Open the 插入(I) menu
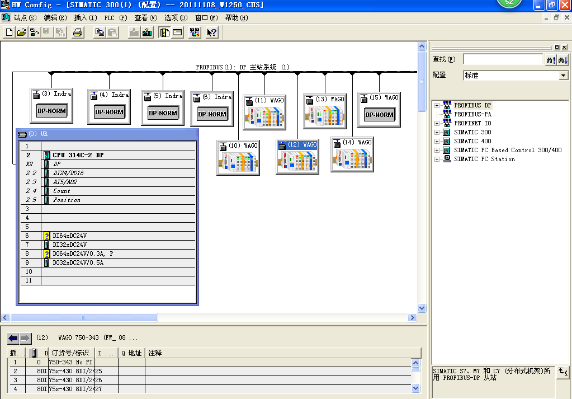 tap(86, 18)
